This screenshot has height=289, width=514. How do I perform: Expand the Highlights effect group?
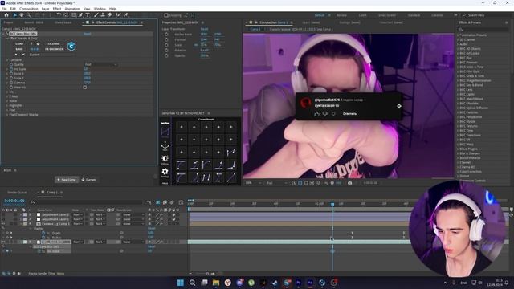point(7,105)
